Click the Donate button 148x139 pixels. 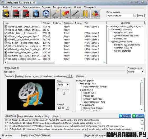tap(138, 116)
